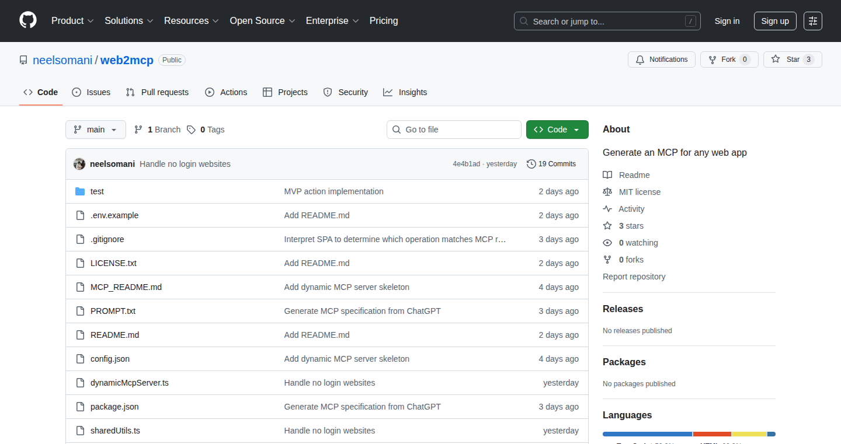Open the Pricing page
This screenshot has width=841, height=444.
[x=384, y=20]
